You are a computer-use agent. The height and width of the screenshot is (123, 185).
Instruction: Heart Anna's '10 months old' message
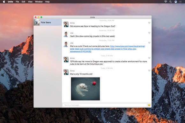[149, 71]
